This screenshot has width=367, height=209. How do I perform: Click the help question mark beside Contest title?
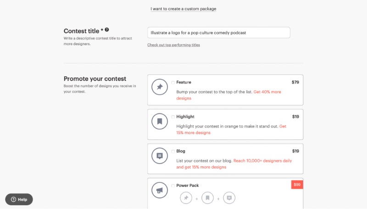click(107, 30)
